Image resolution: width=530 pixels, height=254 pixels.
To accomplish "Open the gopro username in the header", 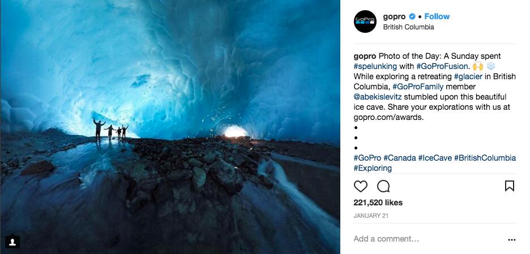I will (x=394, y=16).
